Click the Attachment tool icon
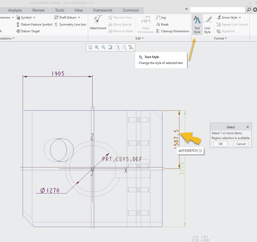257x242 pixels. pyautogui.click(x=98, y=22)
